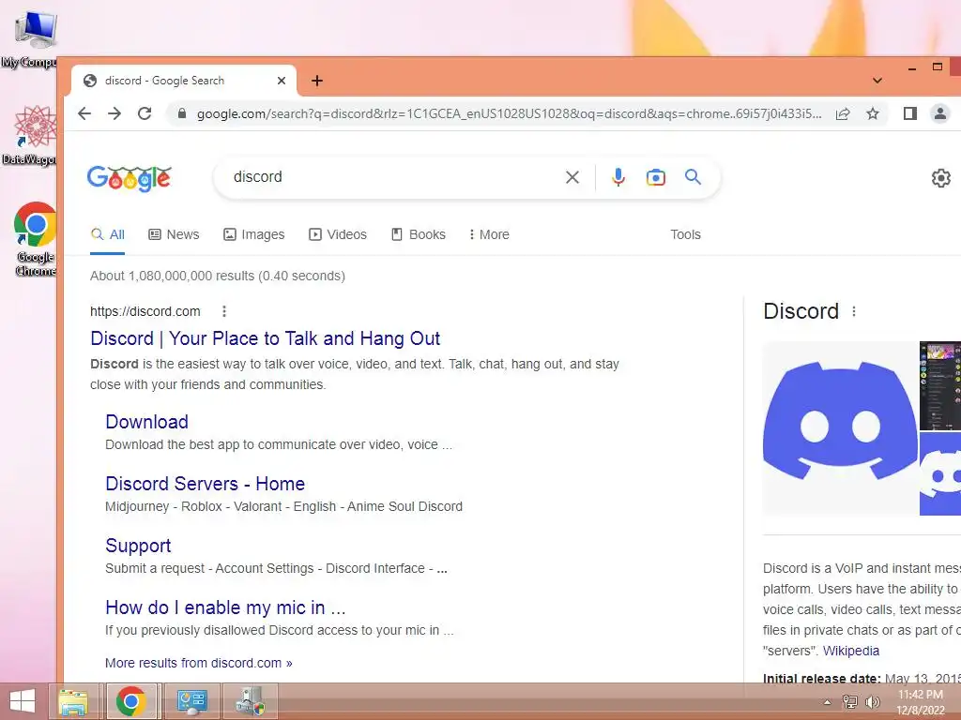961x720 pixels.
Task: Switch to the Books tab
Action: 419,234
